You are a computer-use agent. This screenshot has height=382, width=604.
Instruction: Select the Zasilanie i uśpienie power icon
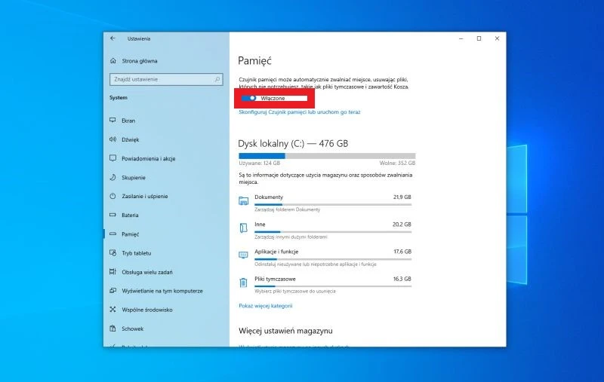point(112,196)
